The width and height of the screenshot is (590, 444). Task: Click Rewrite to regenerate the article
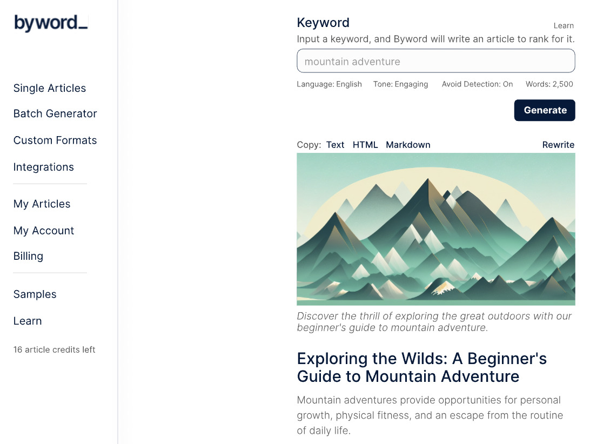click(558, 144)
